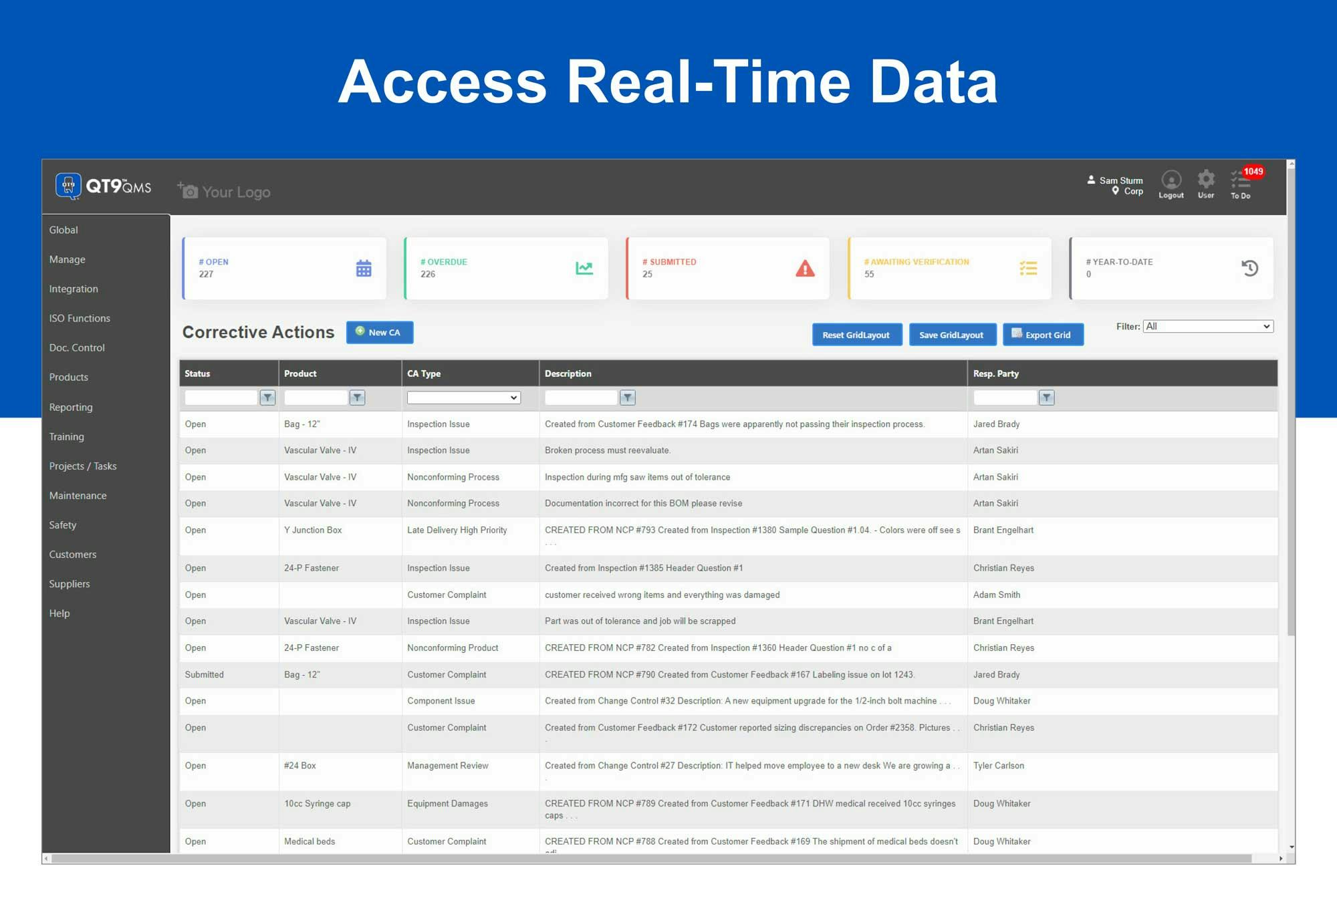Click the New CA button
The width and height of the screenshot is (1337, 902).
(x=379, y=333)
